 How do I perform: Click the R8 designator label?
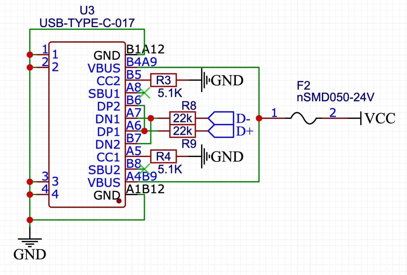coord(189,105)
